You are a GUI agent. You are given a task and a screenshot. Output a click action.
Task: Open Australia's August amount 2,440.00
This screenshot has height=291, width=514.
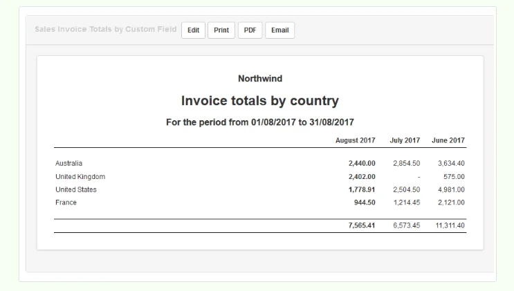[362, 163]
